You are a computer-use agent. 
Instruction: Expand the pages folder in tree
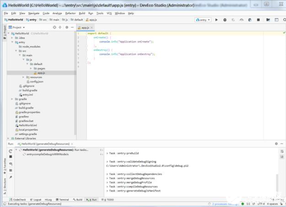[31, 68]
